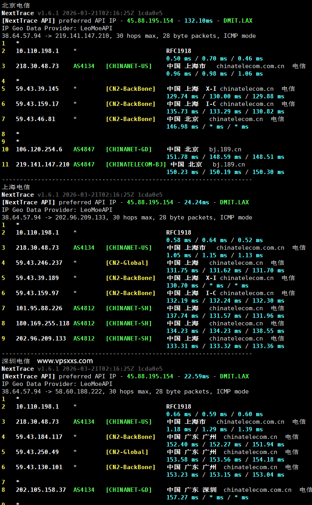
Task: Click hop IP address 59.43.39.189
Action: pos(37,278)
